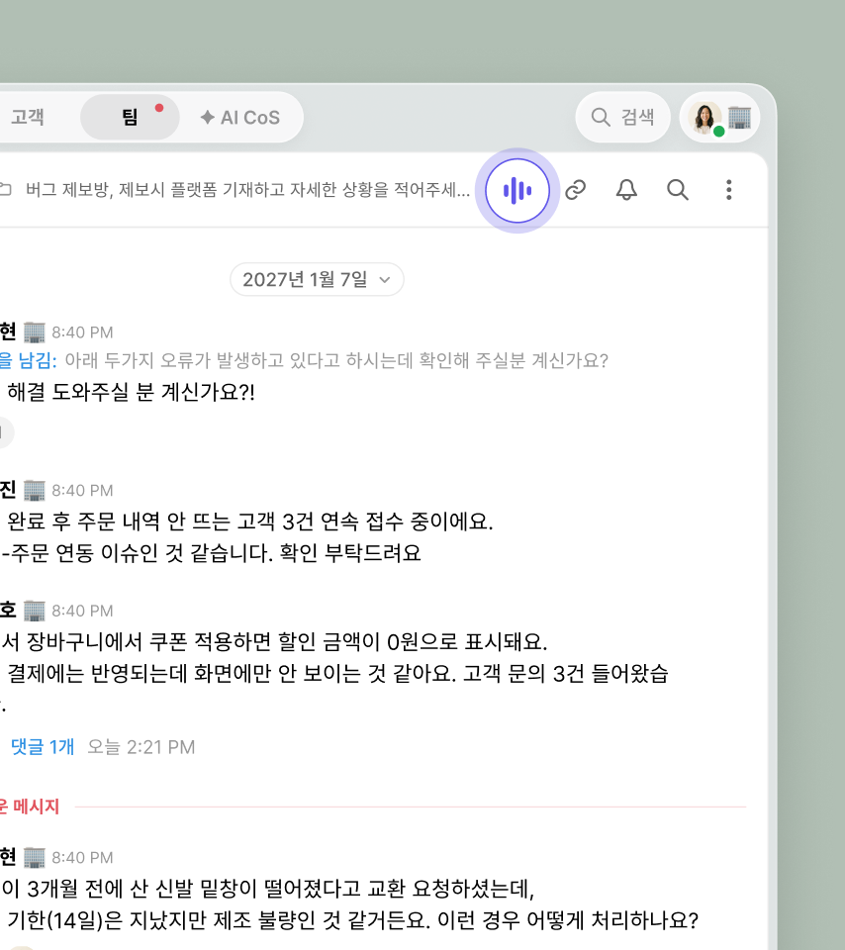Switch to the 고객 tab
Screen dimensions: 845x950
point(28,117)
